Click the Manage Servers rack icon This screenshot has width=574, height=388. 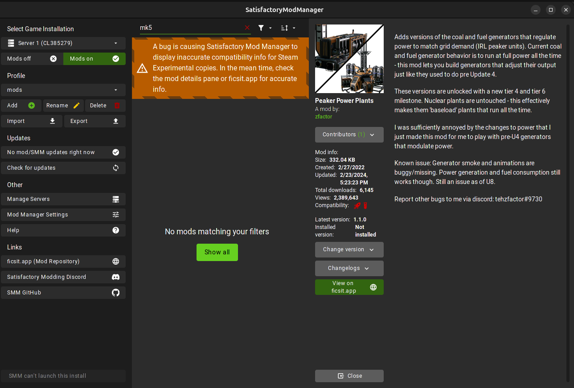(116, 199)
